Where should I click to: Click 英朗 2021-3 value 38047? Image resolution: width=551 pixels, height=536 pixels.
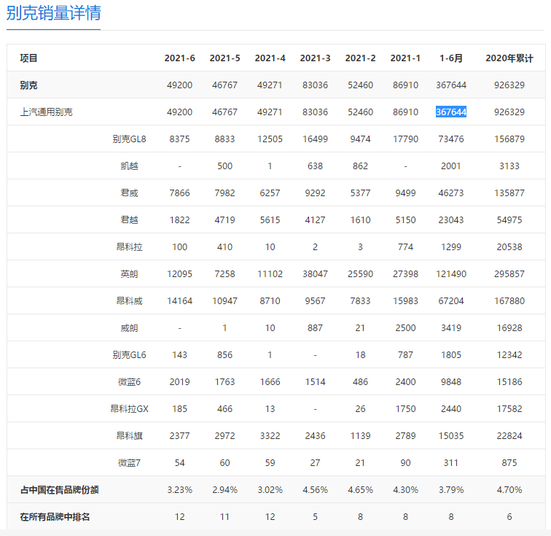click(x=315, y=274)
